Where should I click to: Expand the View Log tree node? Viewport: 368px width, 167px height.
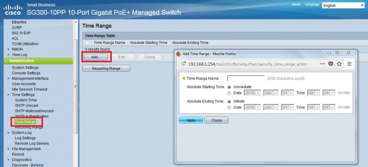click(9, 55)
